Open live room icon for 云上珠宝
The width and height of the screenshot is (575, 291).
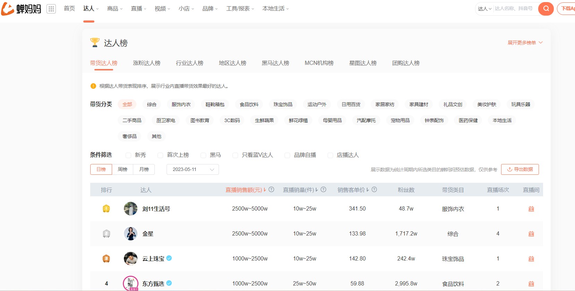(x=531, y=259)
